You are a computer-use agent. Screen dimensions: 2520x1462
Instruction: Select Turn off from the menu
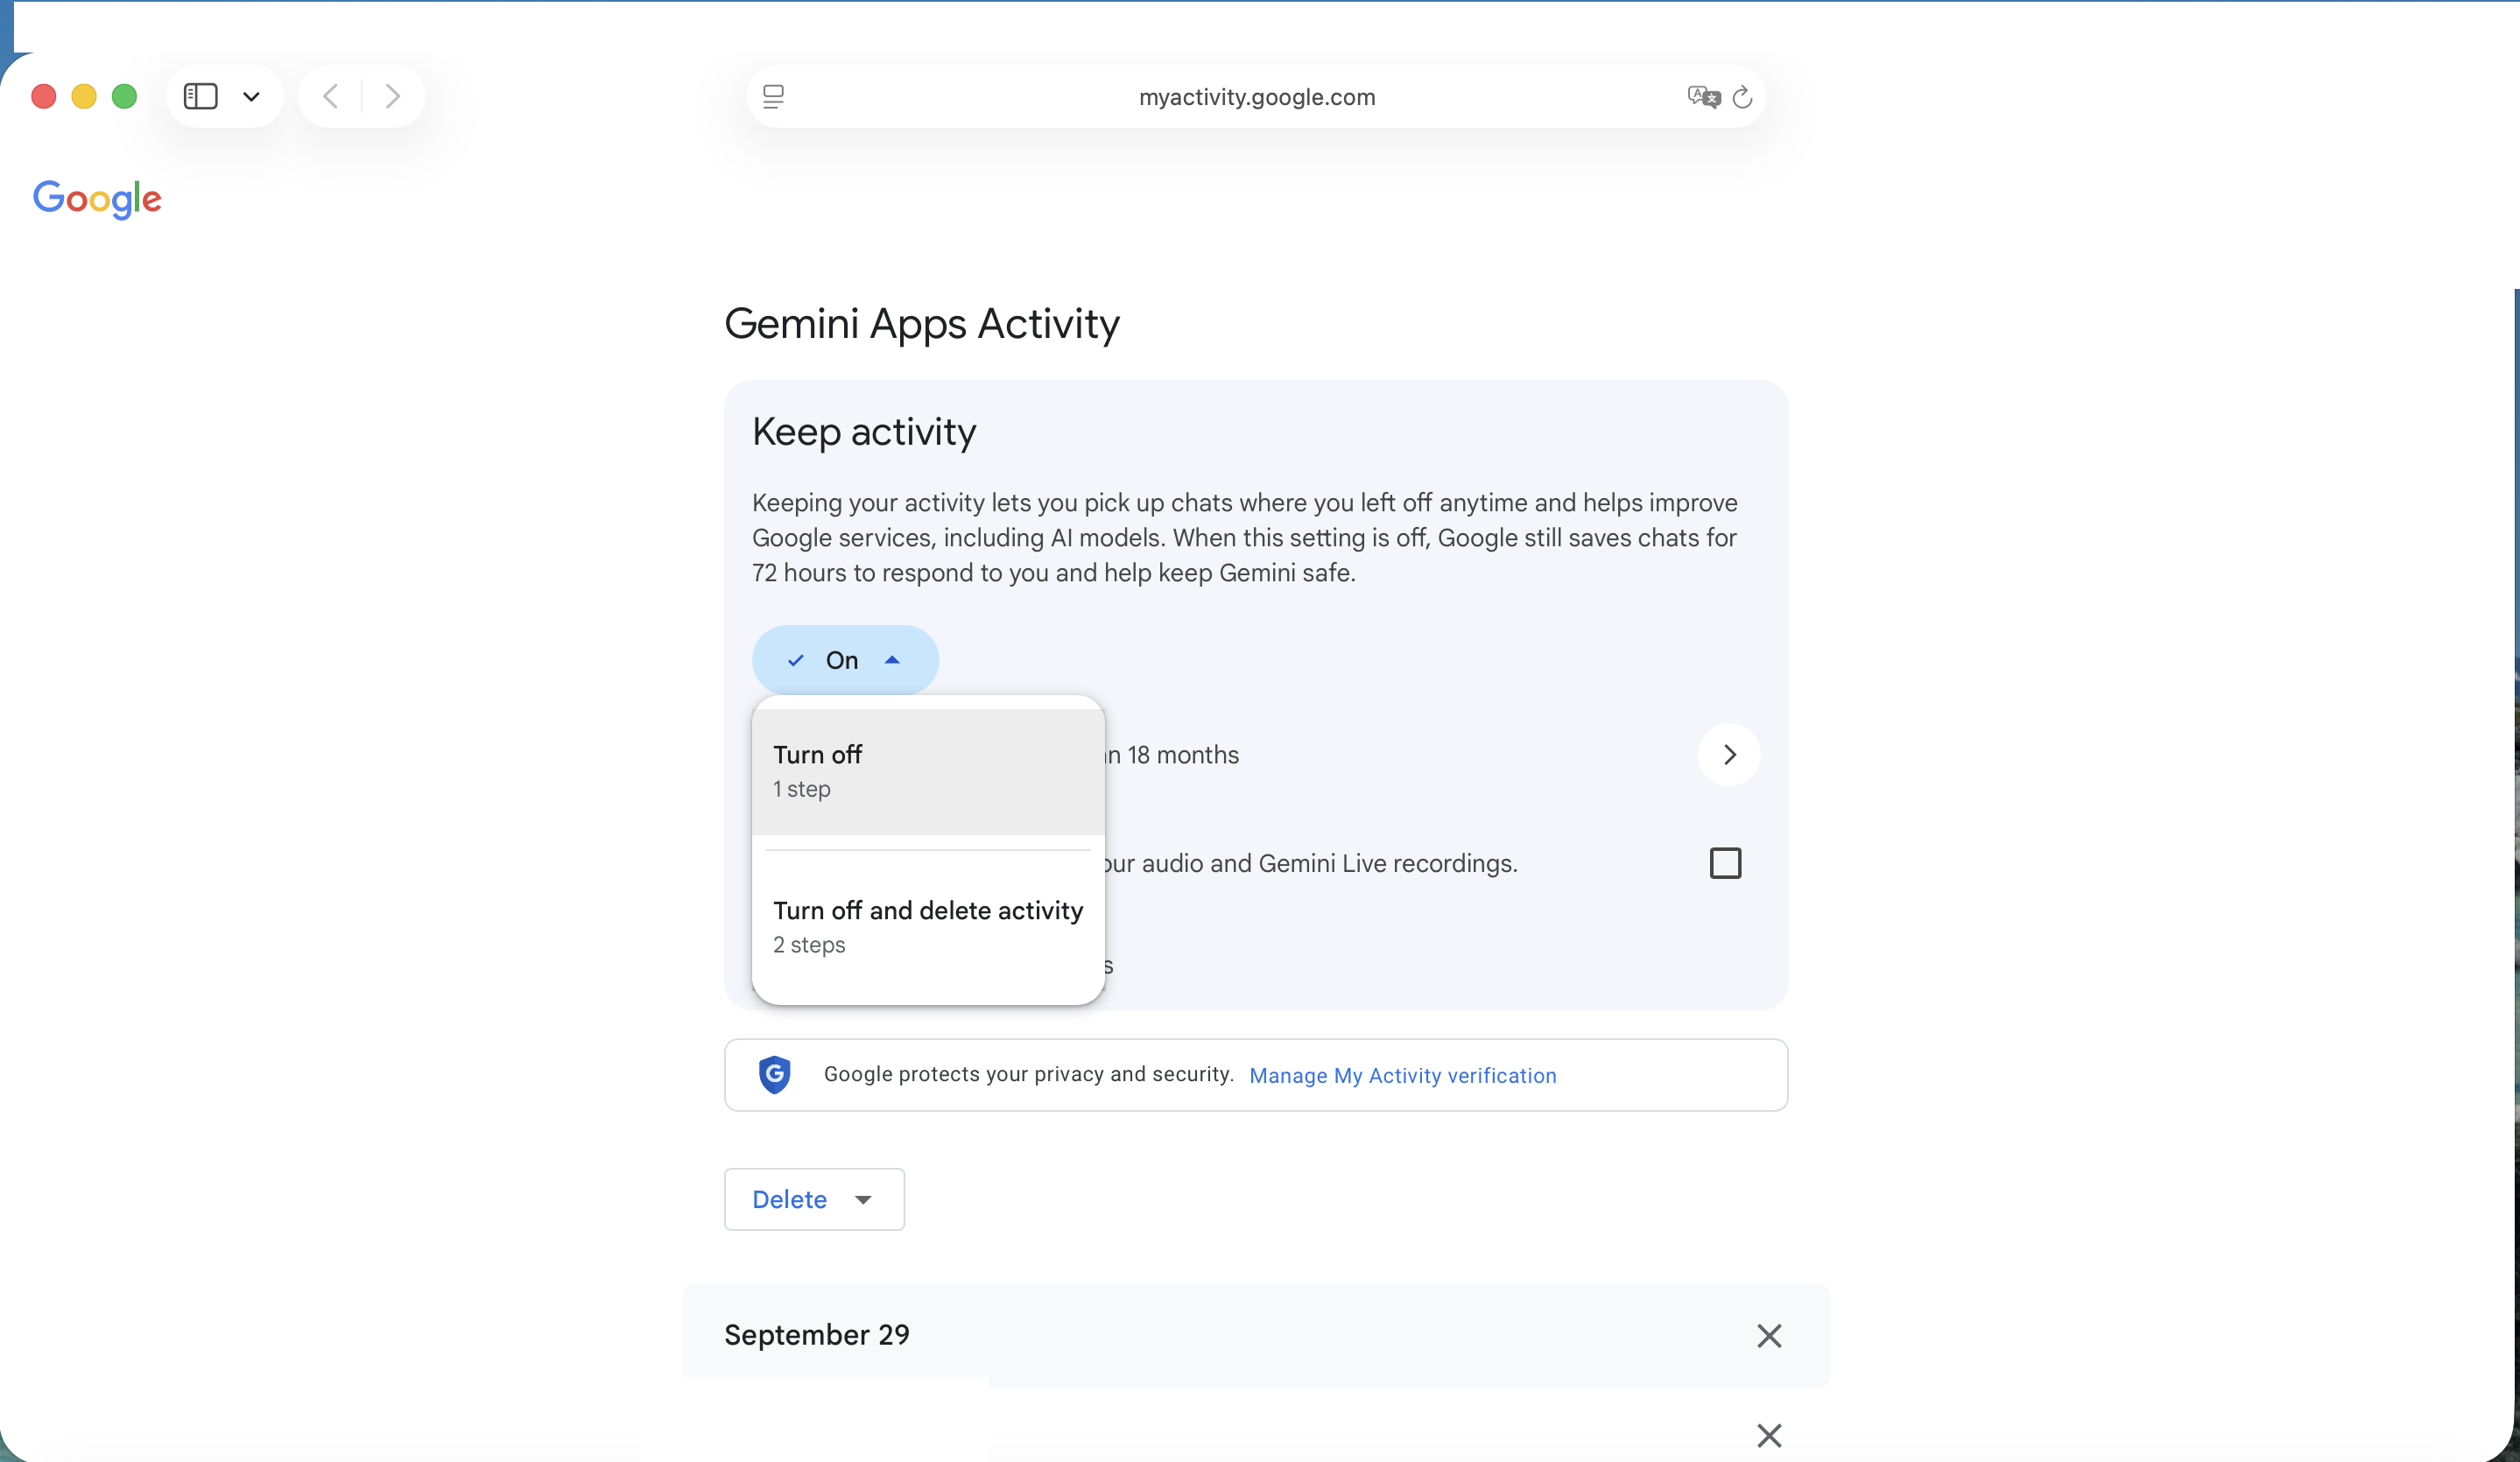coord(817,769)
